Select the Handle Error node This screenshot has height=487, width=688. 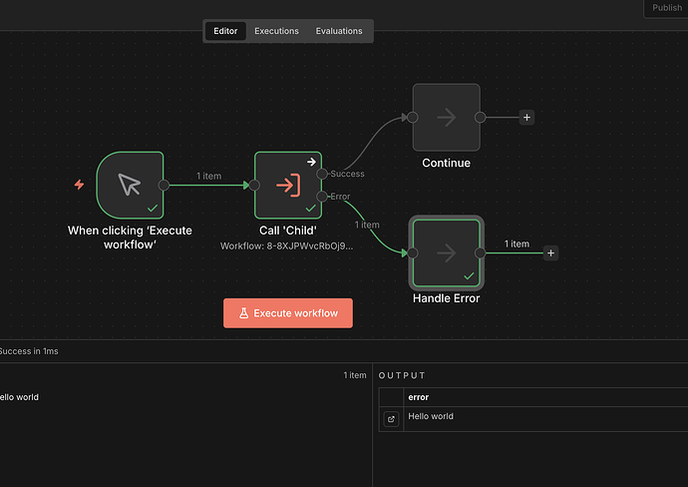pyautogui.click(x=446, y=253)
